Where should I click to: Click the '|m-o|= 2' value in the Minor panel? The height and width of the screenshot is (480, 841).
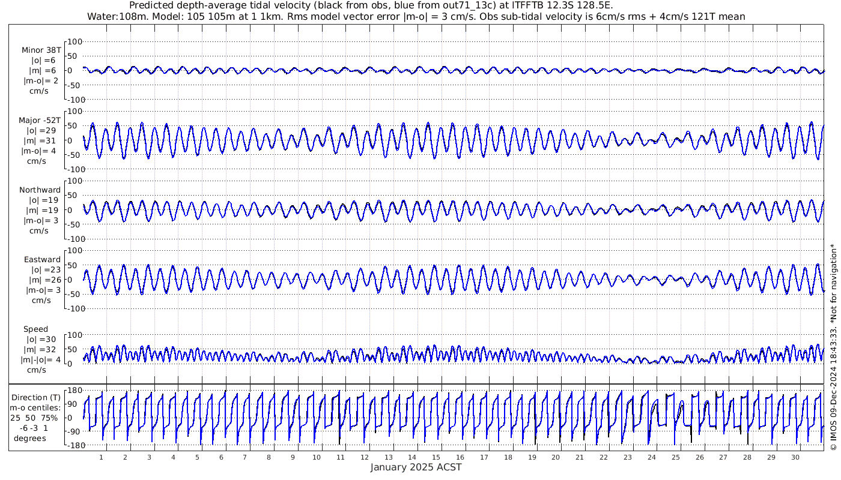coord(40,81)
